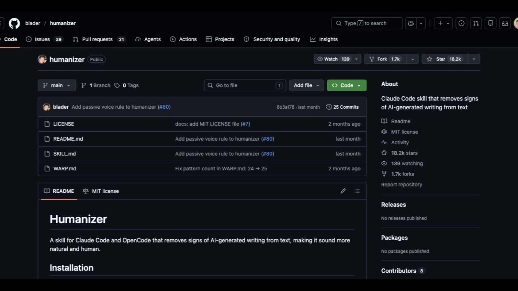Click Report repository
This screenshot has width=518, height=291.
coord(401,185)
